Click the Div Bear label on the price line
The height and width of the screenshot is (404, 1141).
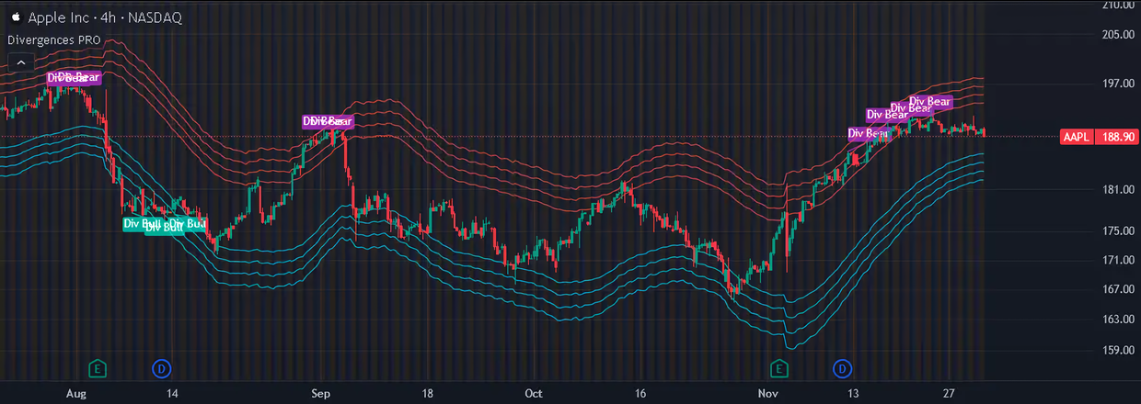869,133
